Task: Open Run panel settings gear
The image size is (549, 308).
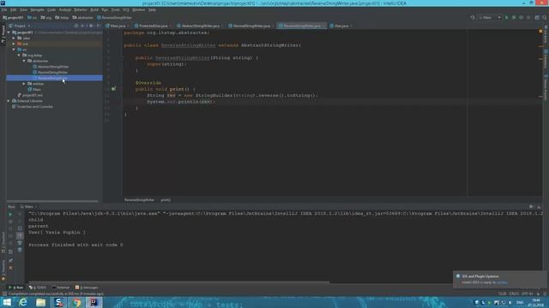Action: 531,207
